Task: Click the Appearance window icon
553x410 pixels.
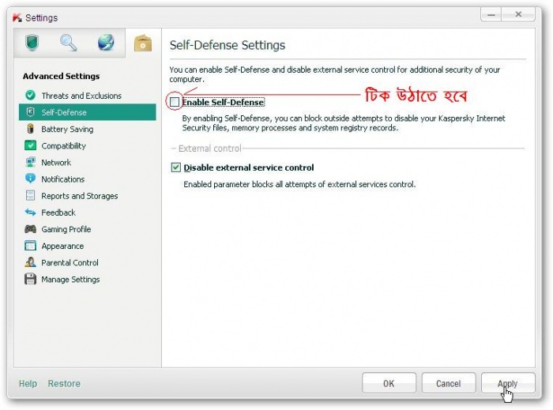Action: (x=30, y=246)
